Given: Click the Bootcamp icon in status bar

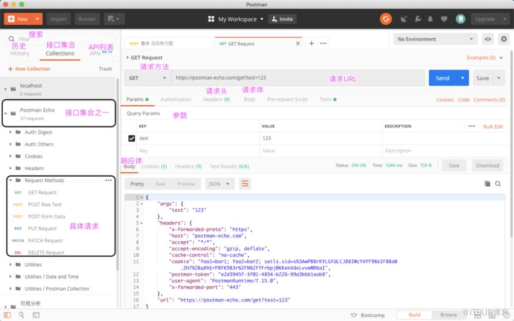Looking at the screenshot, I should [x=353, y=315].
